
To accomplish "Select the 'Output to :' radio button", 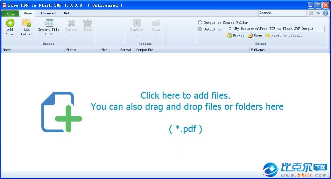I will coord(200,29).
